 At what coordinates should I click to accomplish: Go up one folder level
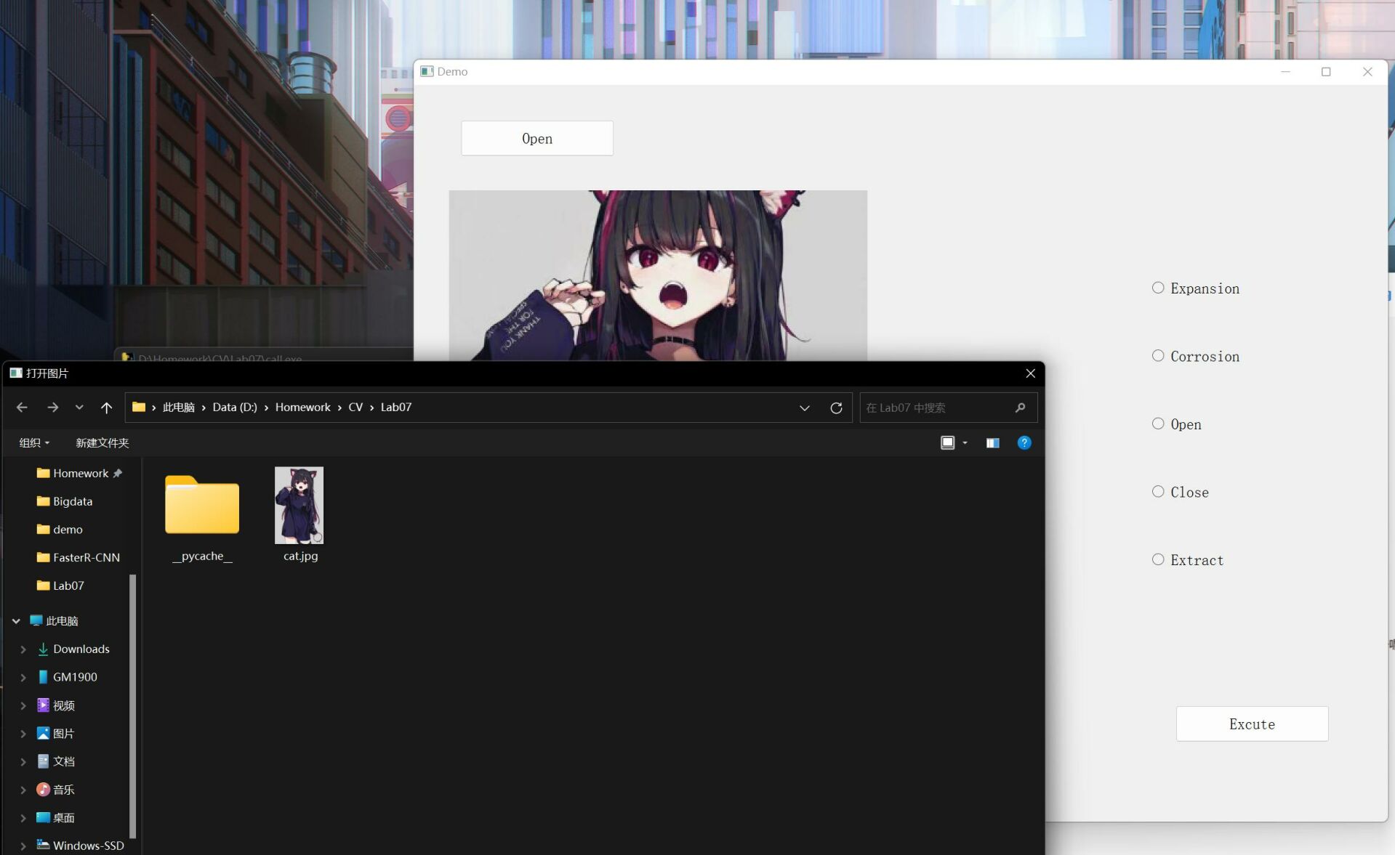click(106, 408)
